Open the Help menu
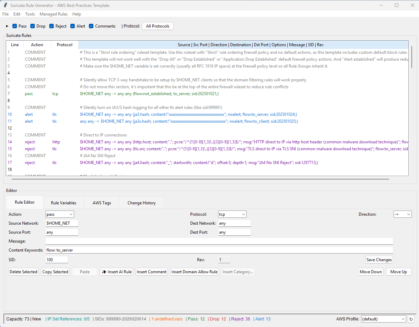The width and height of the screenshot is (419, 327). point(76,14)
